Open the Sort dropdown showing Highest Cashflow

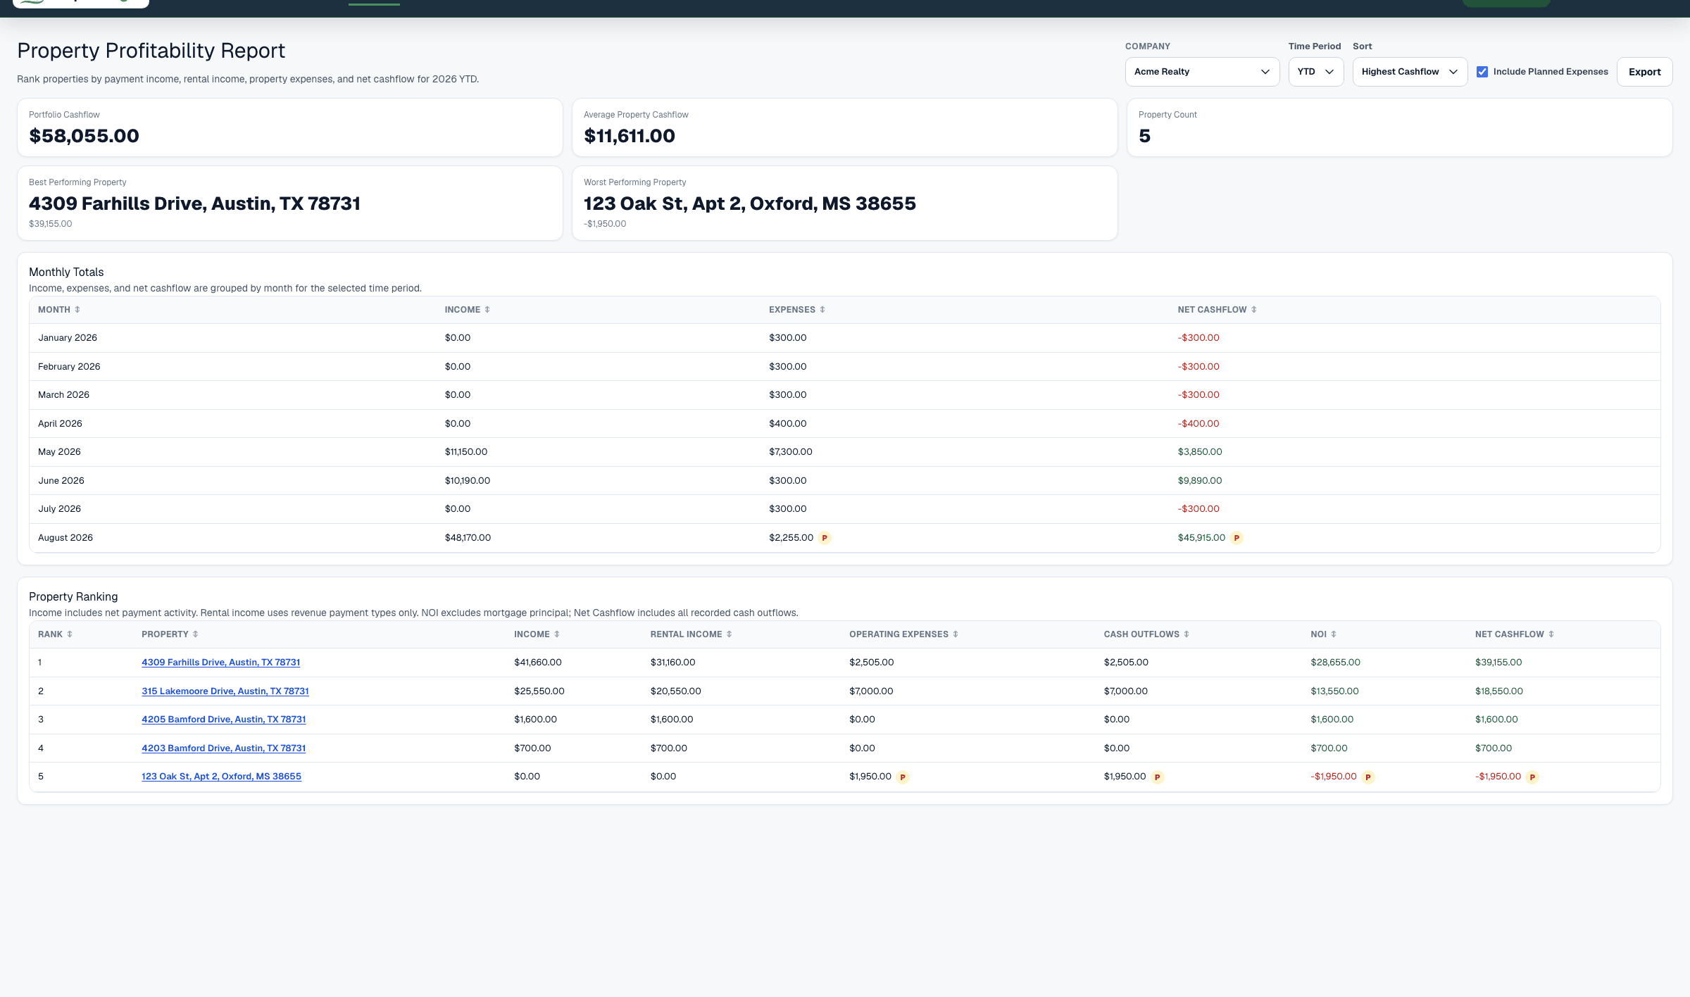point(1410,72)
